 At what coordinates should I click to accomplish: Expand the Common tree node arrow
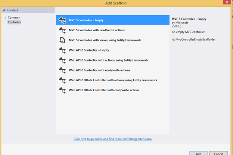6,18
